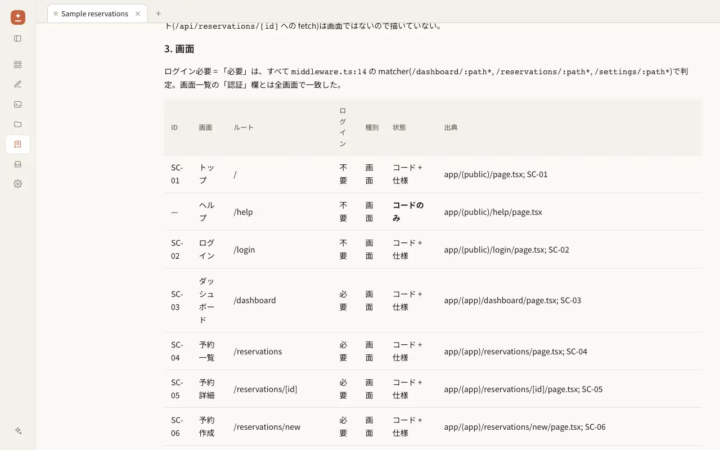This screenshot has height=450, width=720.
Task: Click the orange app logo icon
Action: (18, 17)
